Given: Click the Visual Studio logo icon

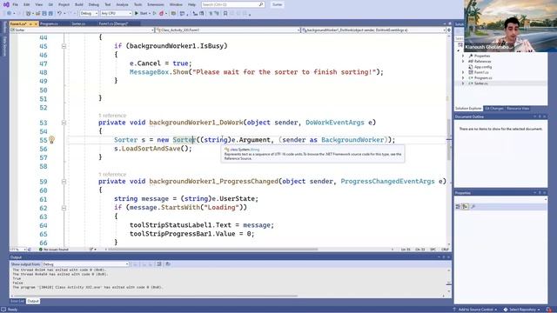Looking at the screenshot, I should coord(6,4).
